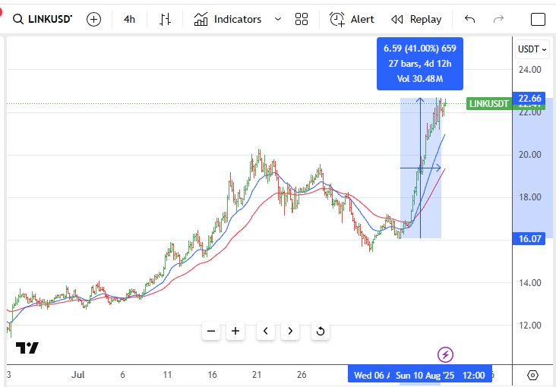Reset the chart view
Screen dimensions: 556x387
click(321, 331)
